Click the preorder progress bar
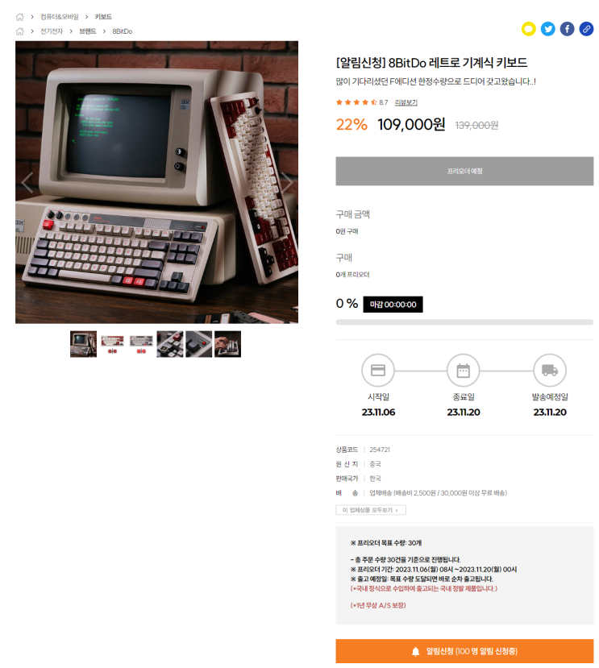This screenshot has width=599, height=668. (464, 322)
